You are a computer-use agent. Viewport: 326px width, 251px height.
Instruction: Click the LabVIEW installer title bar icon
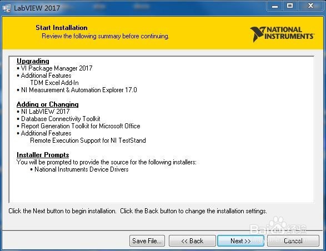tap(7, 8)
